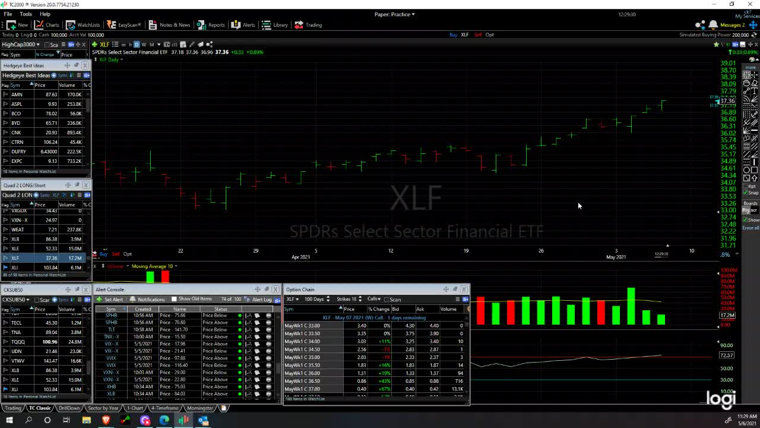The image size is (760, 428).
Task: Open Alerts from the main toolbar
Action: (x=243, y=25)
